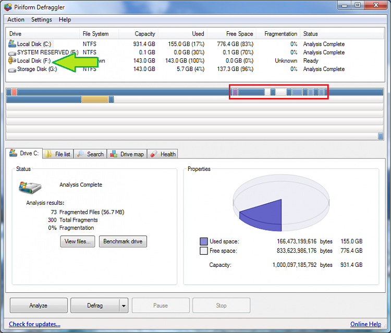The height and width of the screenshot is (333, 391).
Task: Click the 155.0 GB (17%) used cell
Action: point(186,44)
